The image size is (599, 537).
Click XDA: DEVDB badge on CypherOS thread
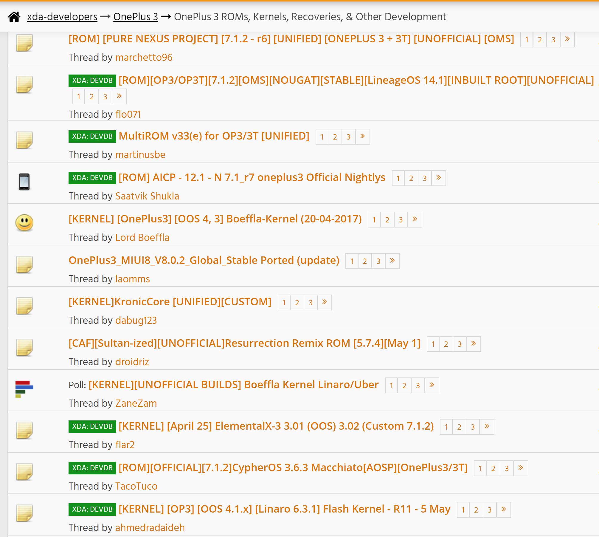(x=92, y=468)
